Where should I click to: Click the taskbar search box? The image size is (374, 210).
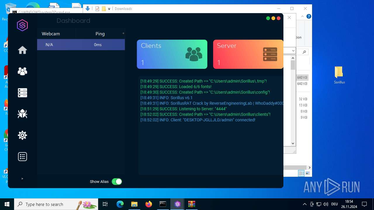[56, 204]
